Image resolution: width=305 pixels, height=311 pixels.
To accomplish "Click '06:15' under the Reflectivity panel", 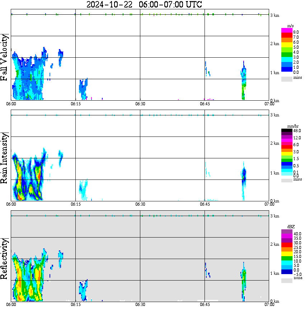I will [x=75, y=305].
